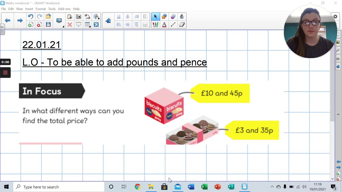Open Add-ons puzzle piece in toolbar
The width and height of the screenshot is (342, 192).
click(108, 21)
